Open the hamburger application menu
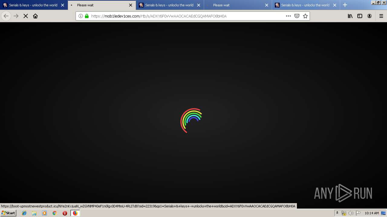The height and width of the screenshot is (217, 387). click(x=381, y=16)
